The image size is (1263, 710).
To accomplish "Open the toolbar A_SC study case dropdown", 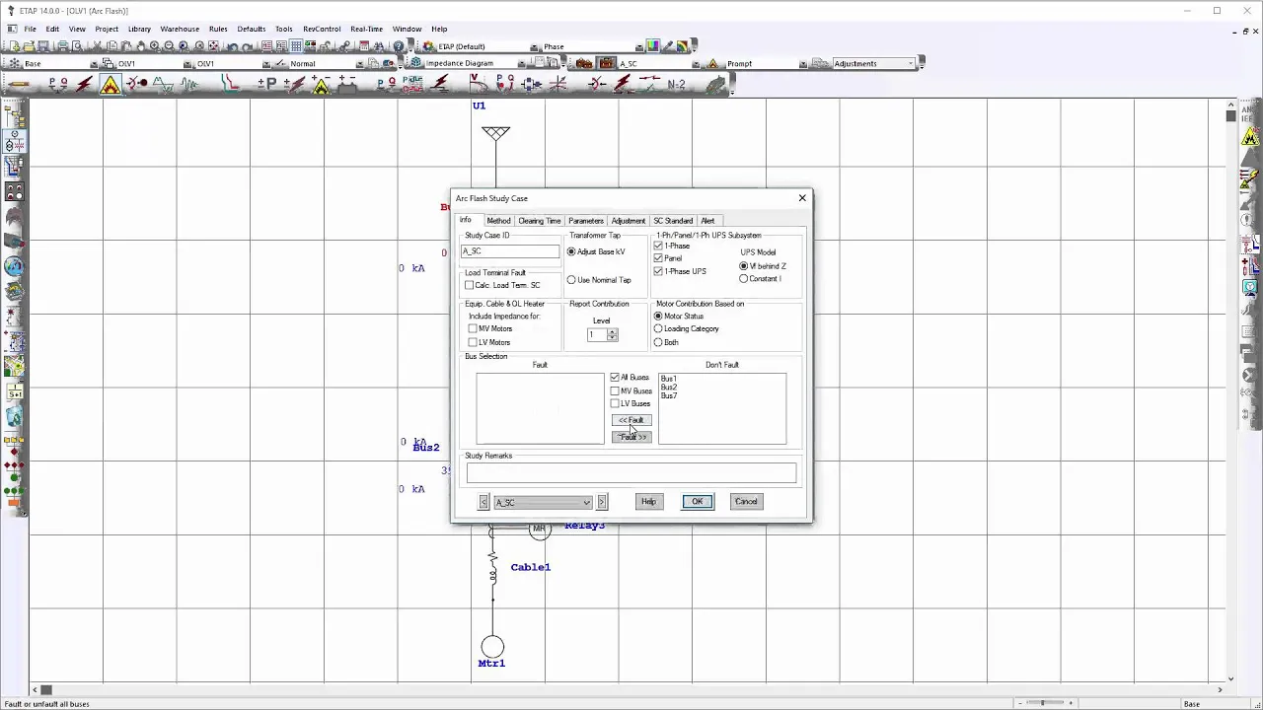I will coord(696,64).
